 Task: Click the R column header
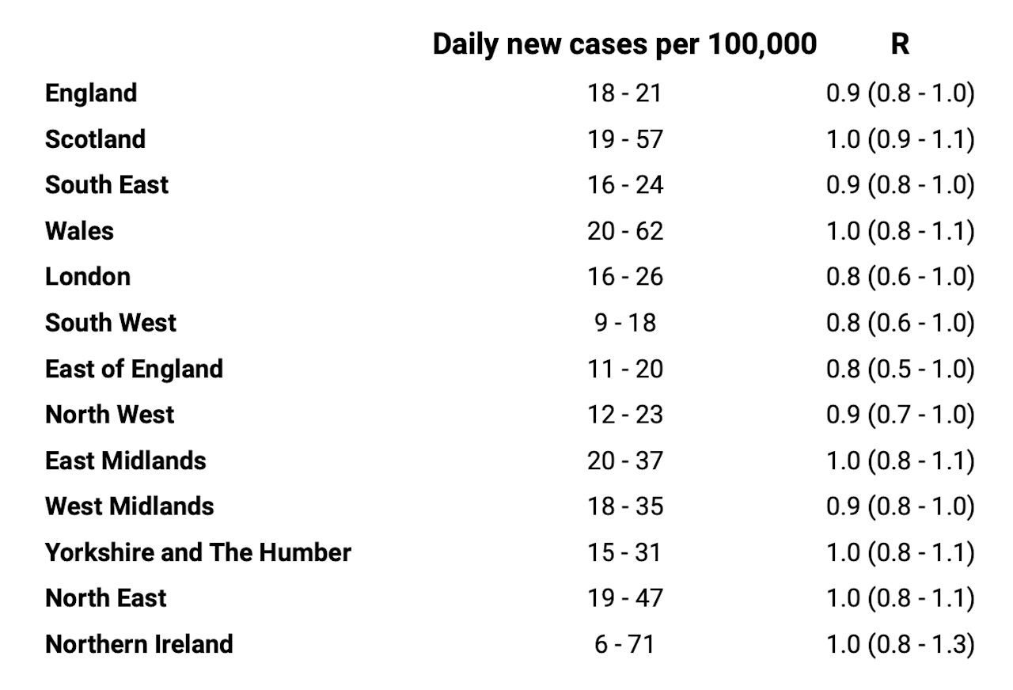[x=900, y=45]
